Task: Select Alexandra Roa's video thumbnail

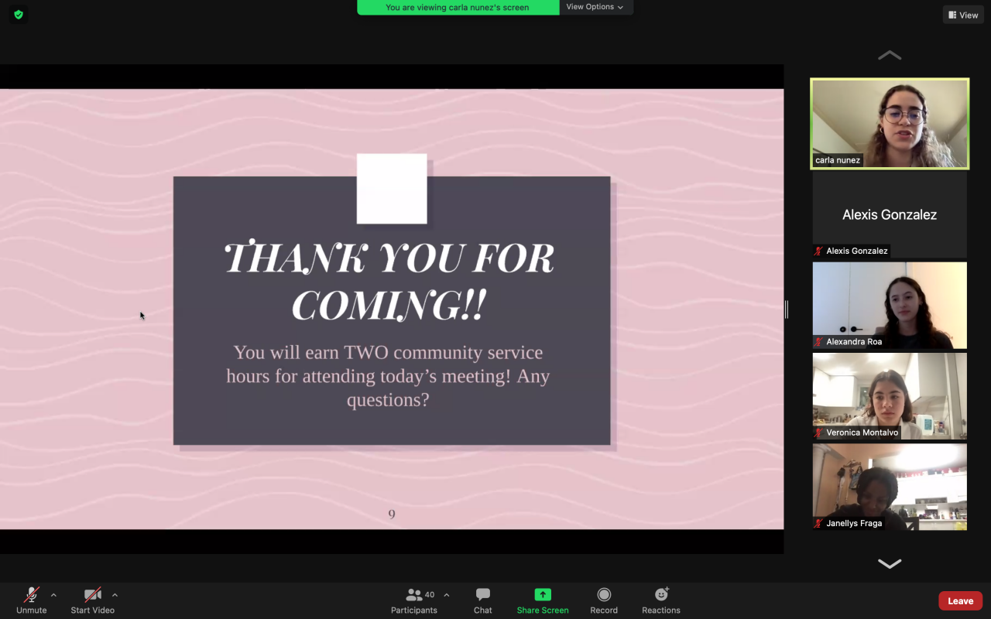Action: coord(890,305)
